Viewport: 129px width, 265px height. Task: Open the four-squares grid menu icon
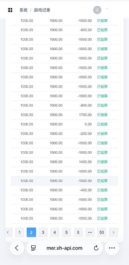click(x=10, y=10)
